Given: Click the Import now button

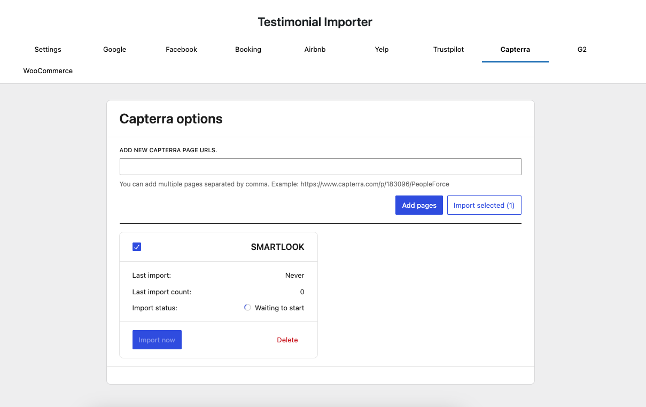Looking at the screenshot, I should point(157,340).
